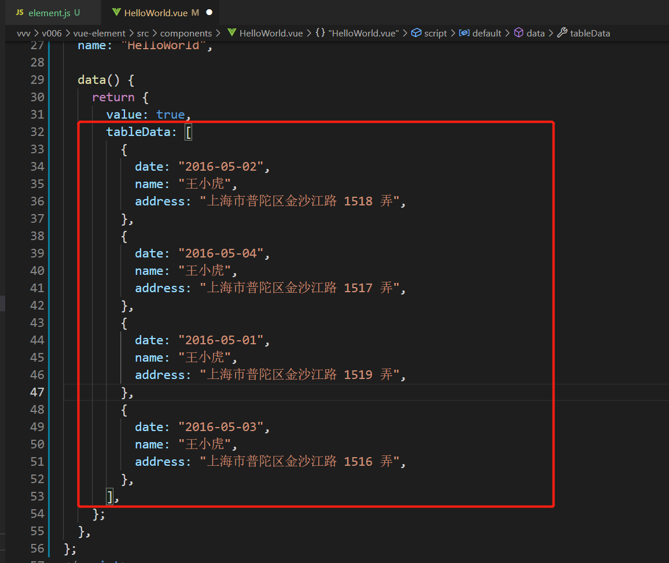
Task: Click the JS file icon on element.js tab
Action: click(20, 12)
